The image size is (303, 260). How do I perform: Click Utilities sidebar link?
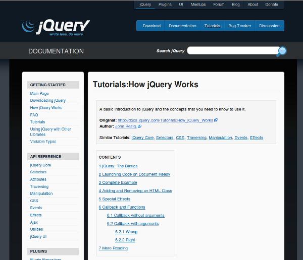[x=36, y=229]
